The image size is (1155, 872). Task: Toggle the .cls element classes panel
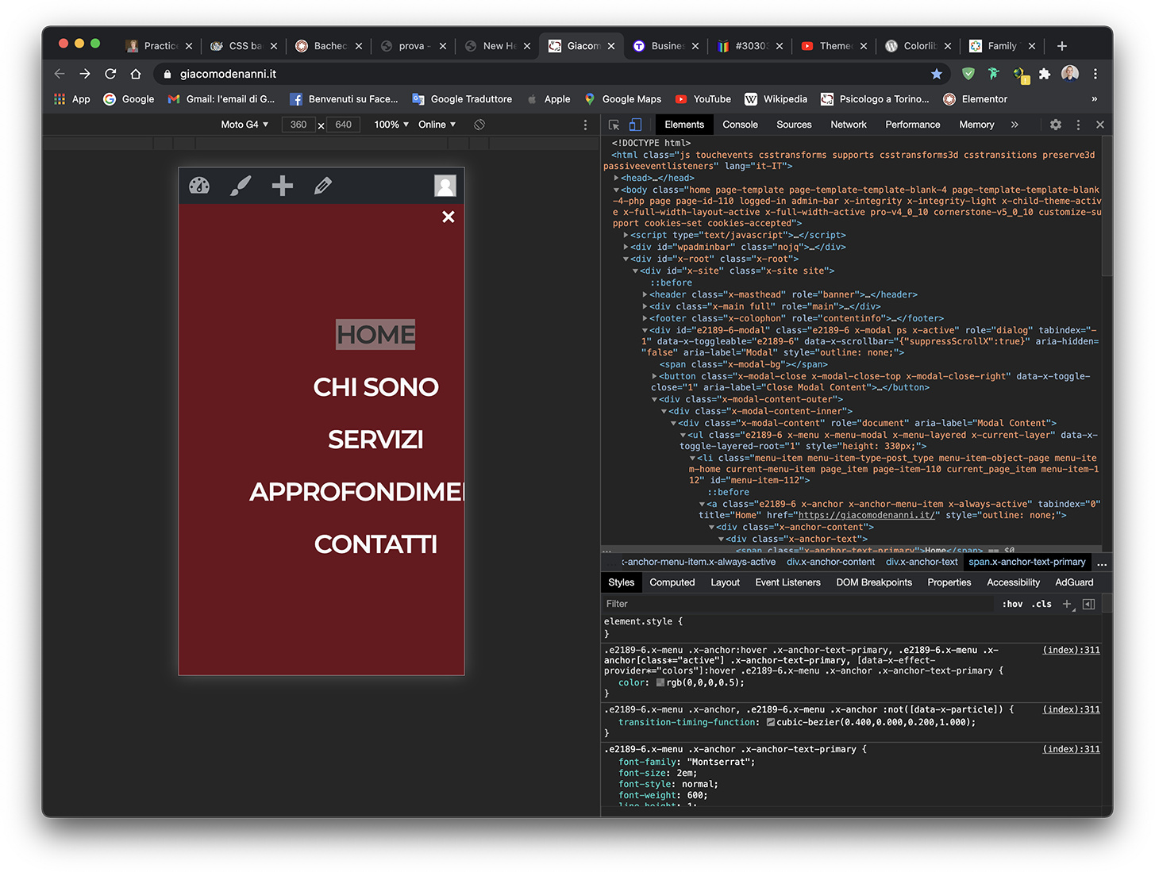[x=1041, y=605]
